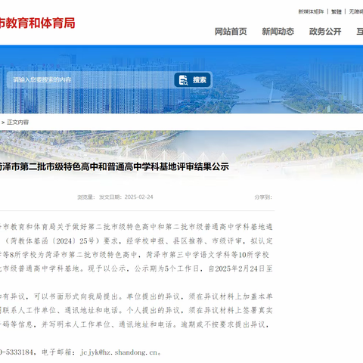Focus the search input field
This screenshot has height=363, width=363.
coord(90,80)
